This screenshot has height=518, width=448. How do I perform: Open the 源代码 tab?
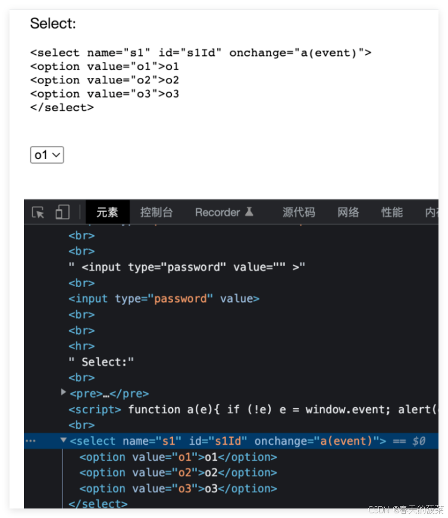[x=298, y=212]
